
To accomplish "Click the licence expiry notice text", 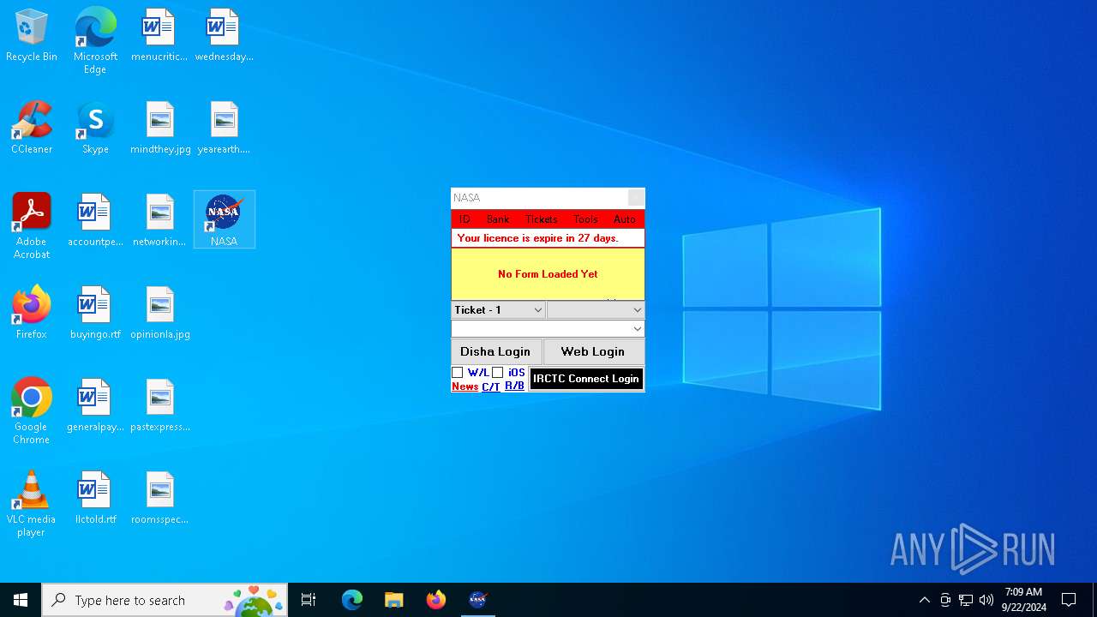I will pos(538,238).
